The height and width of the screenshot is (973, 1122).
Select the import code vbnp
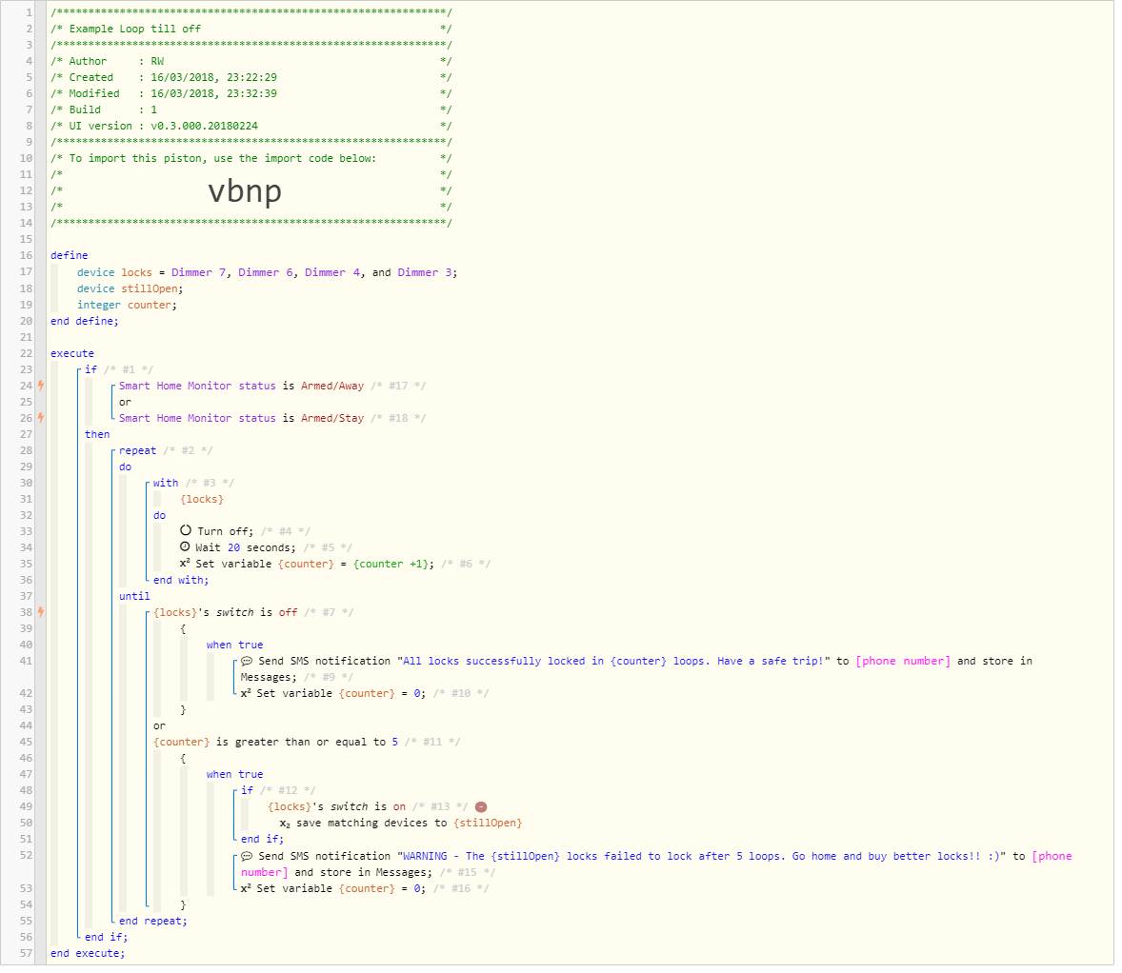246,192
